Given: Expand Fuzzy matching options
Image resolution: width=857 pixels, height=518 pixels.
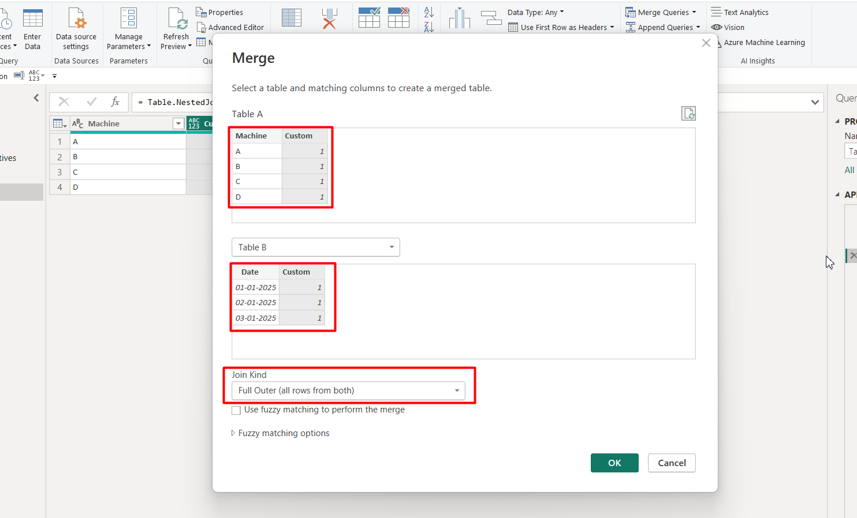Looking at the screenshot, I should pyautogui.click(x=280, y=433).
